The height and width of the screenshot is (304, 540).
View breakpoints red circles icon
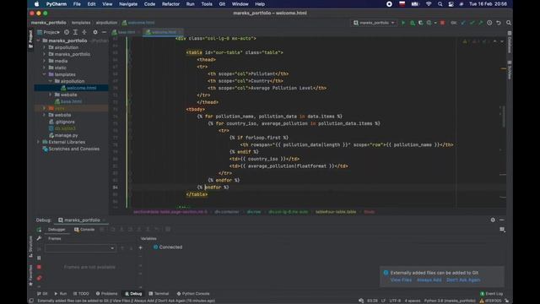point(39,278)
